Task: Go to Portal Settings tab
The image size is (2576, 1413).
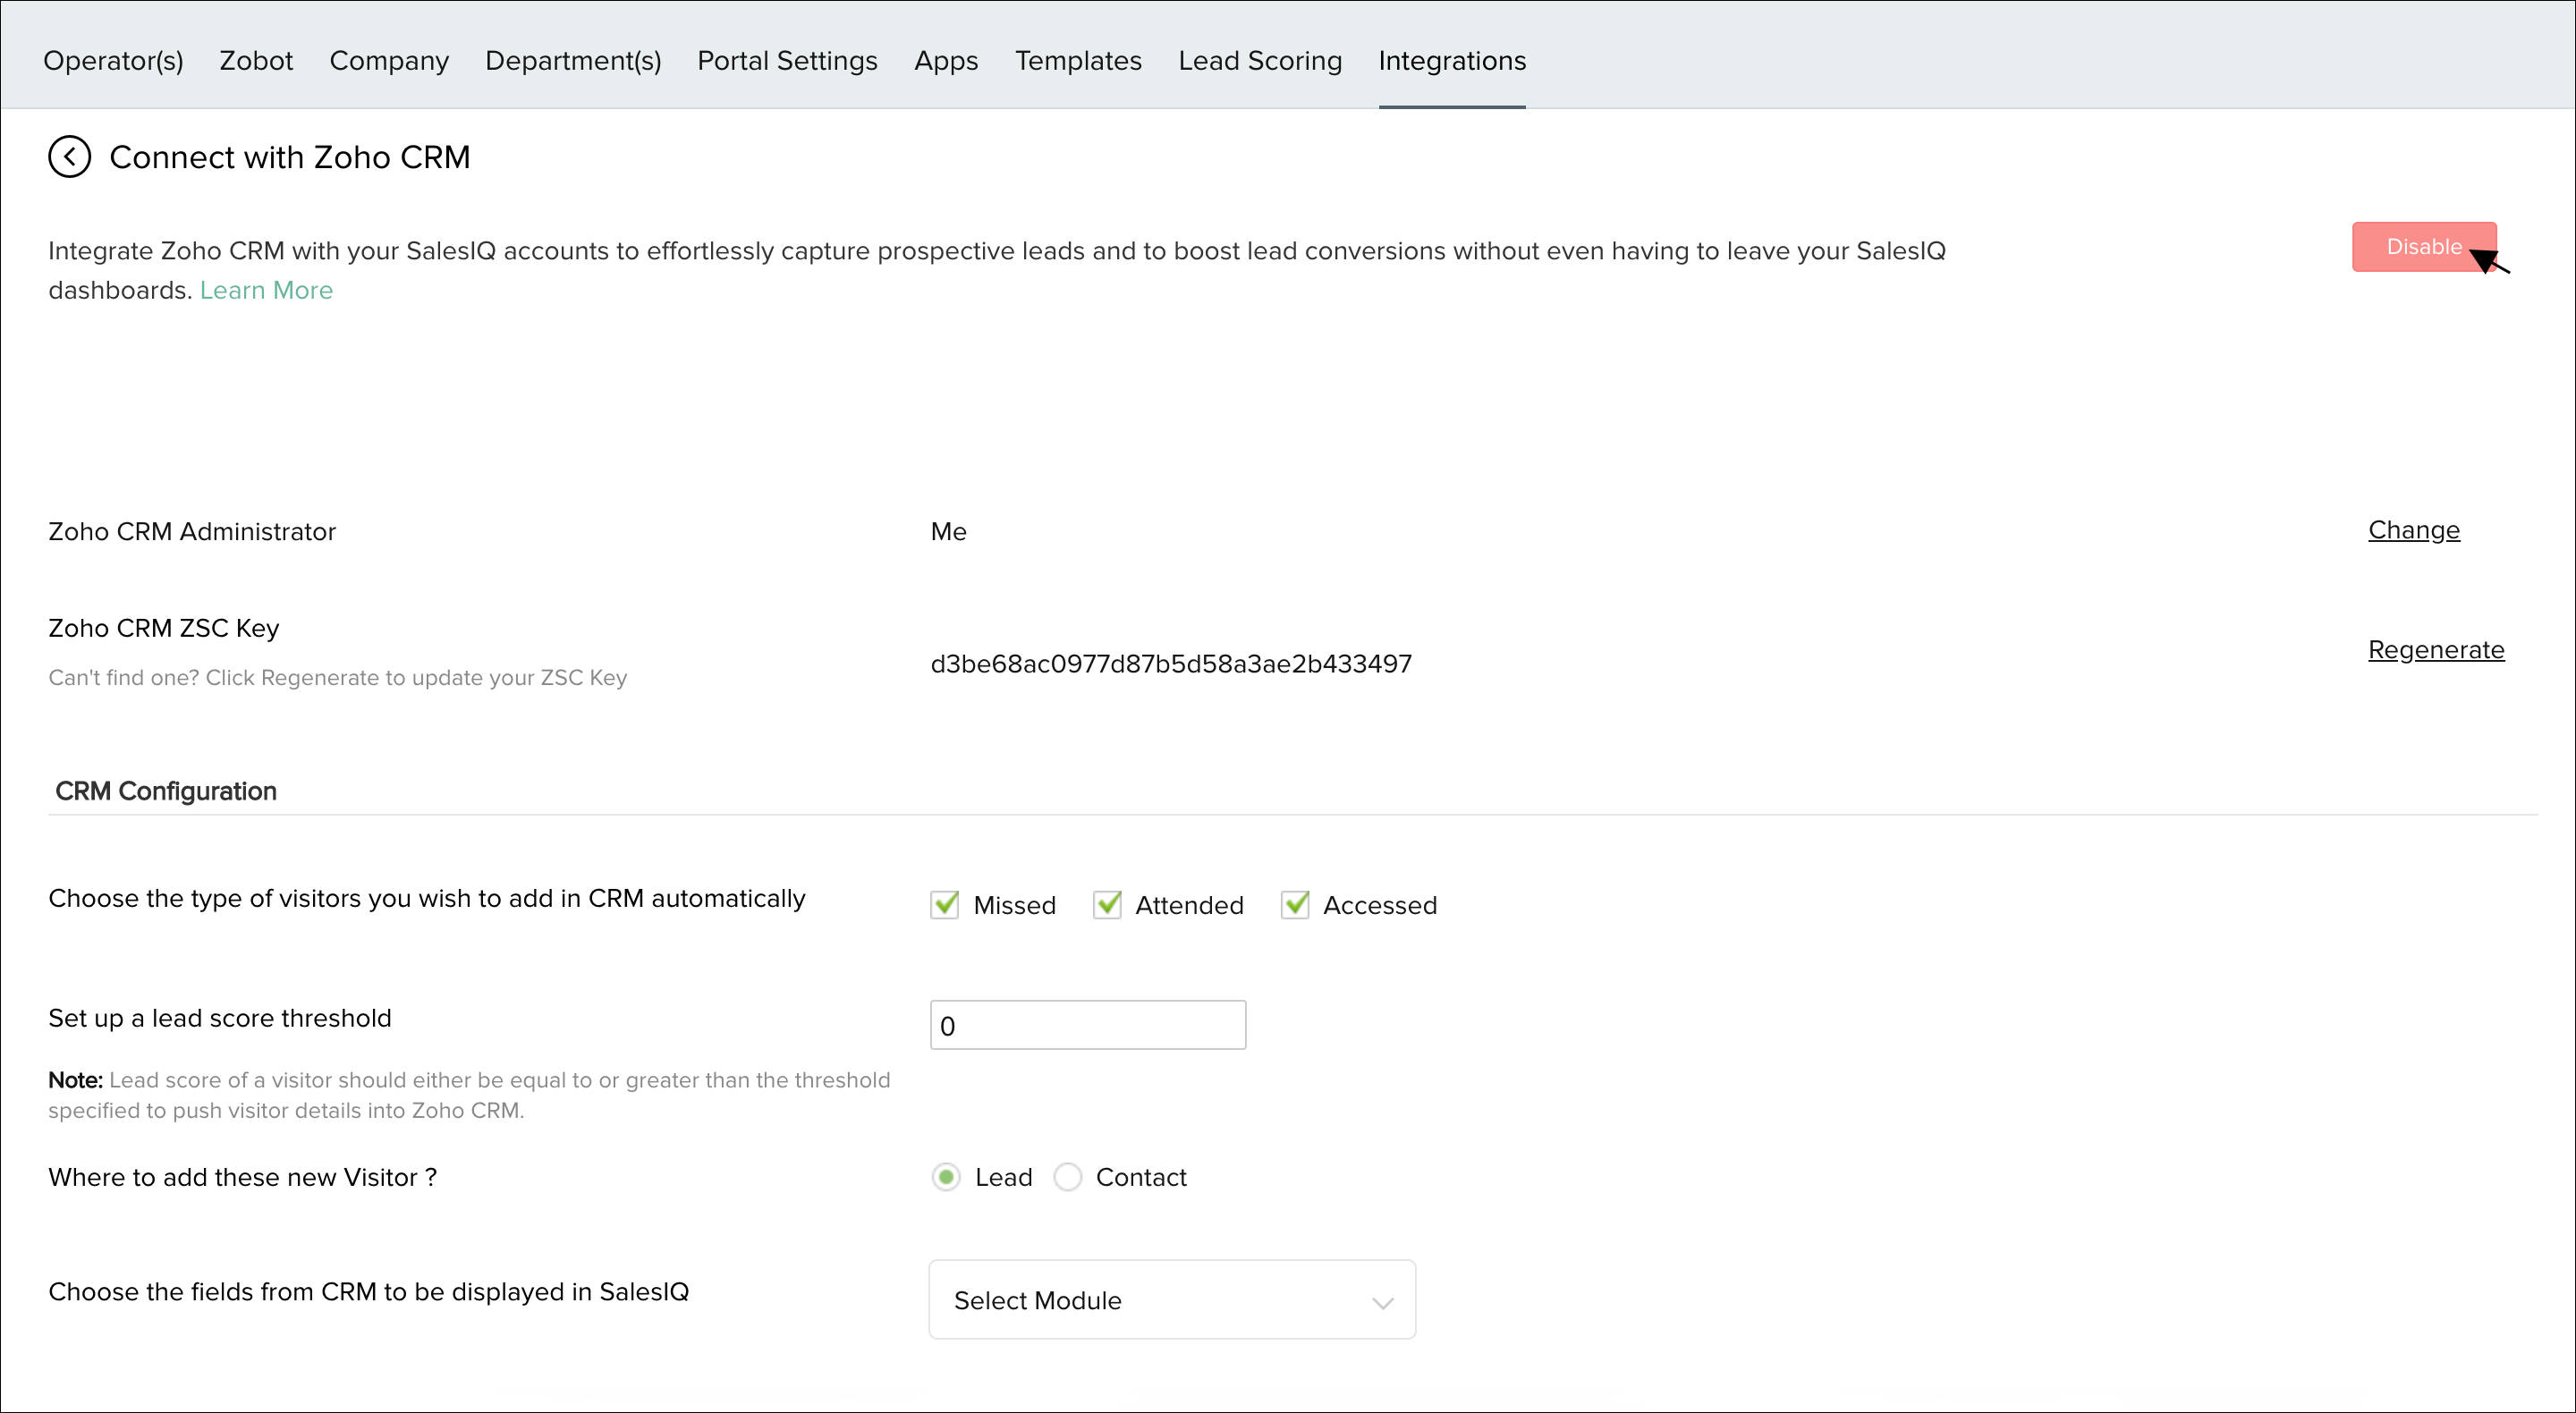Action: click(787, 61)
